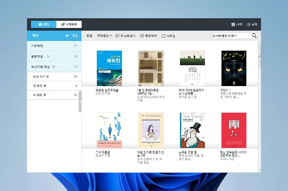Open the 고양이 1 black cat cover
The width and height of the screenshot is (288, 191).
tap(234, 68)
